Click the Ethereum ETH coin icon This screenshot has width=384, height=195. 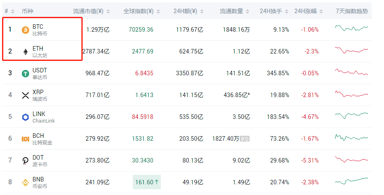click(25, 51)
